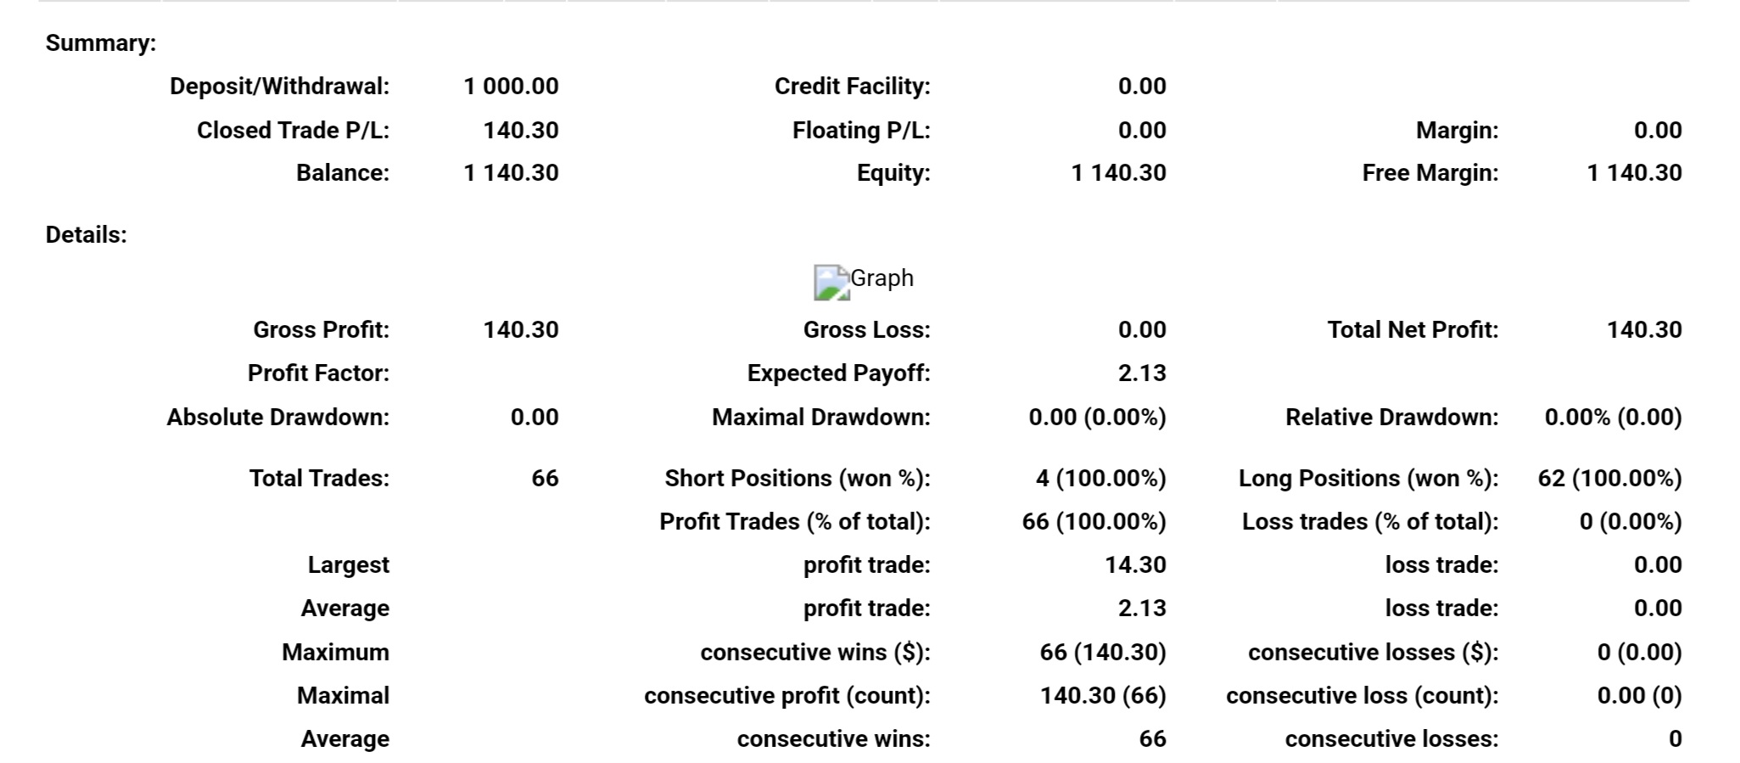Viewport: 1740px width, 763px height.
Task: Click the Summary heading
Action: click(x=101, y=43)
